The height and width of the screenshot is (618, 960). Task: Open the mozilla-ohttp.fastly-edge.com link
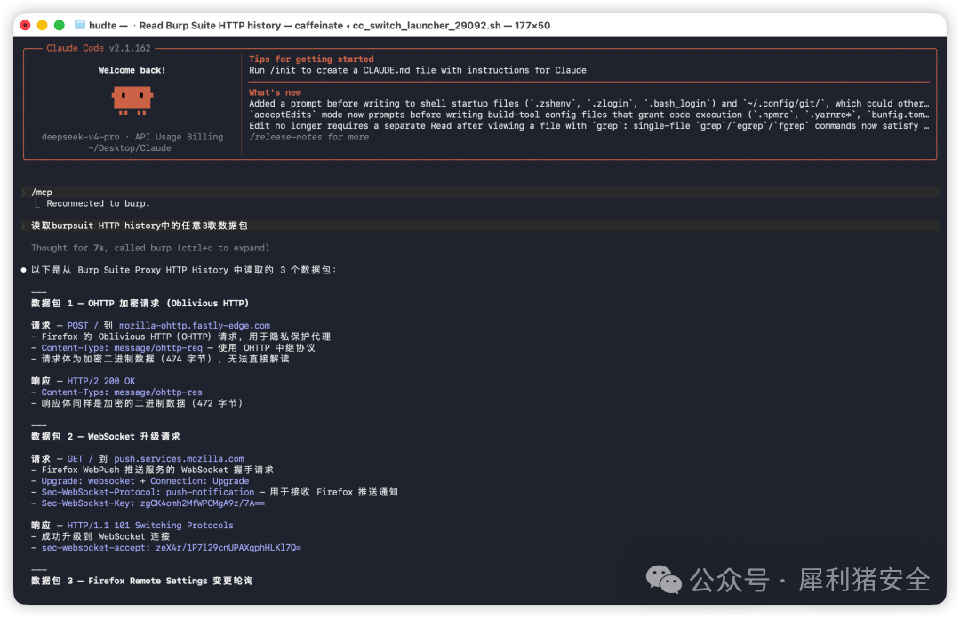pyautogui.click(x=195, y=326)
